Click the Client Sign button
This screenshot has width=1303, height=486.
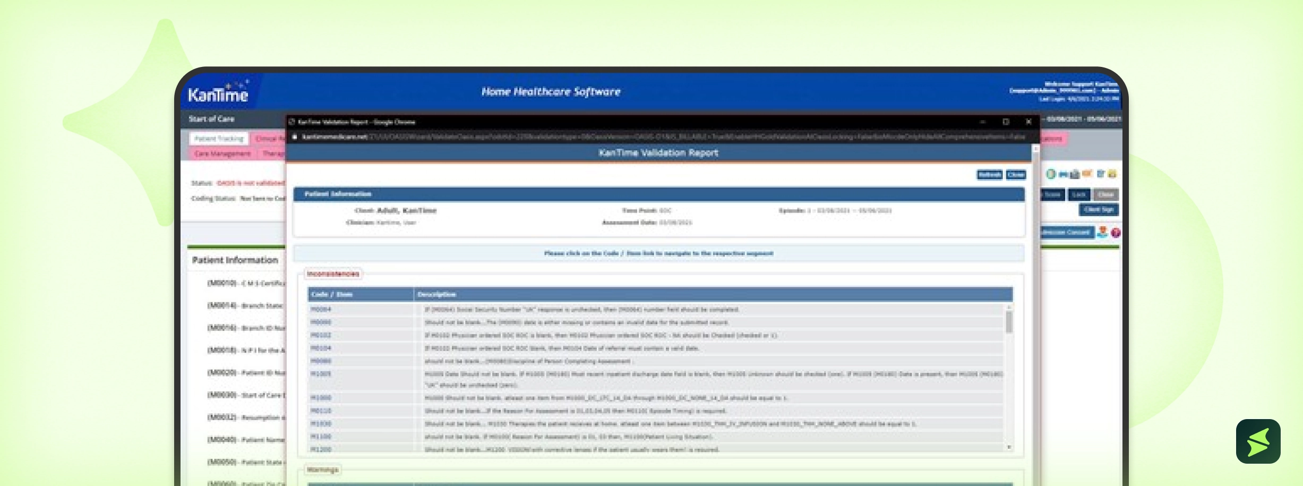1099,210
